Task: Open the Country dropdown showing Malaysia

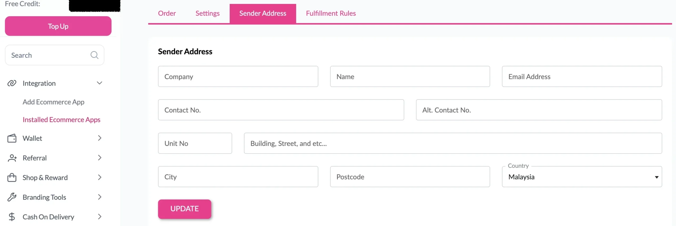Action: [x=582, y=177]
